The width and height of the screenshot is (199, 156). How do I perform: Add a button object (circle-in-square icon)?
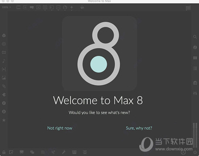pos(45,8)
